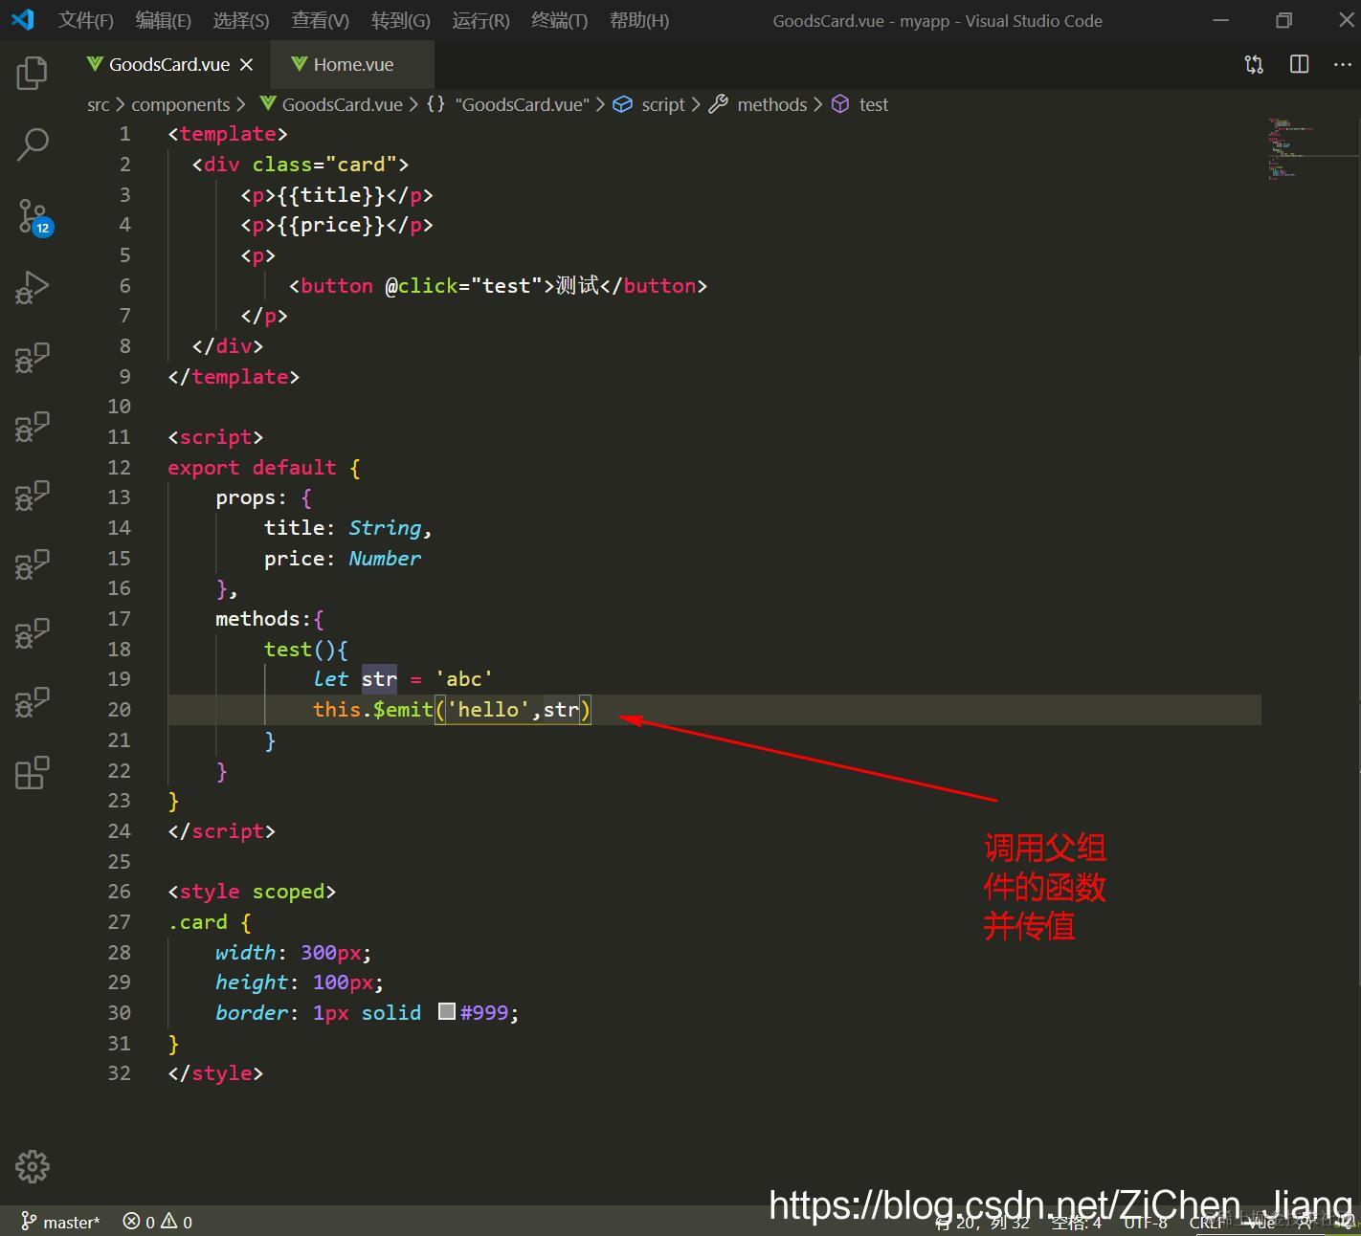Screen dimensions: 1361x1236
Task: Open the Extensions view
Action: pyautogui.click(x=33, y=773)
